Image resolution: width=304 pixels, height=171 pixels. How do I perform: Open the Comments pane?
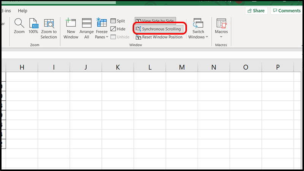pyautogui.click(x=287, y=11)
